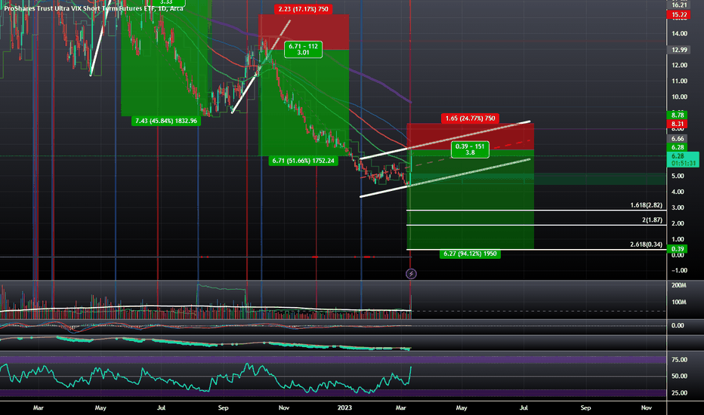Click the 14.00 price axis value

click(679, 34)
